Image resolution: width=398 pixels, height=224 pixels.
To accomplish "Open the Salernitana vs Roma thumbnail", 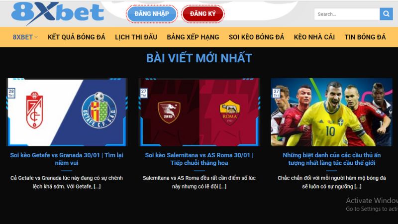I will tap(199, 112).
